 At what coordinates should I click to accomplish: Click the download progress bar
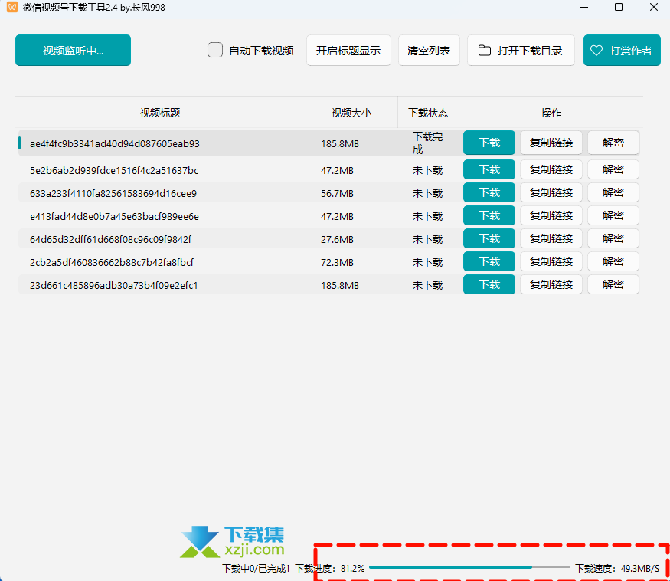pos(469,567)
